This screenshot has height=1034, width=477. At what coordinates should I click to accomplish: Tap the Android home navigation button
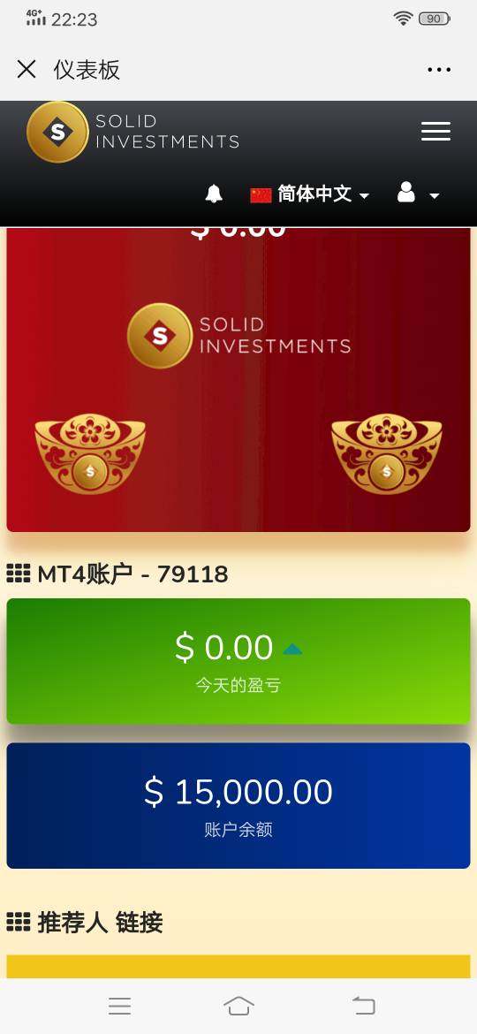(x=238, y=1006)
